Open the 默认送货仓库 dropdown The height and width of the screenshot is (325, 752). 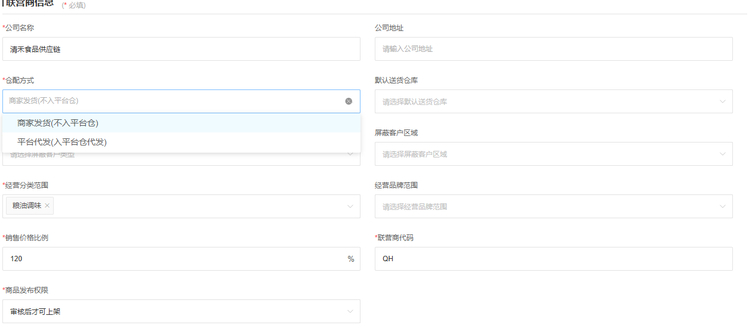553,101
